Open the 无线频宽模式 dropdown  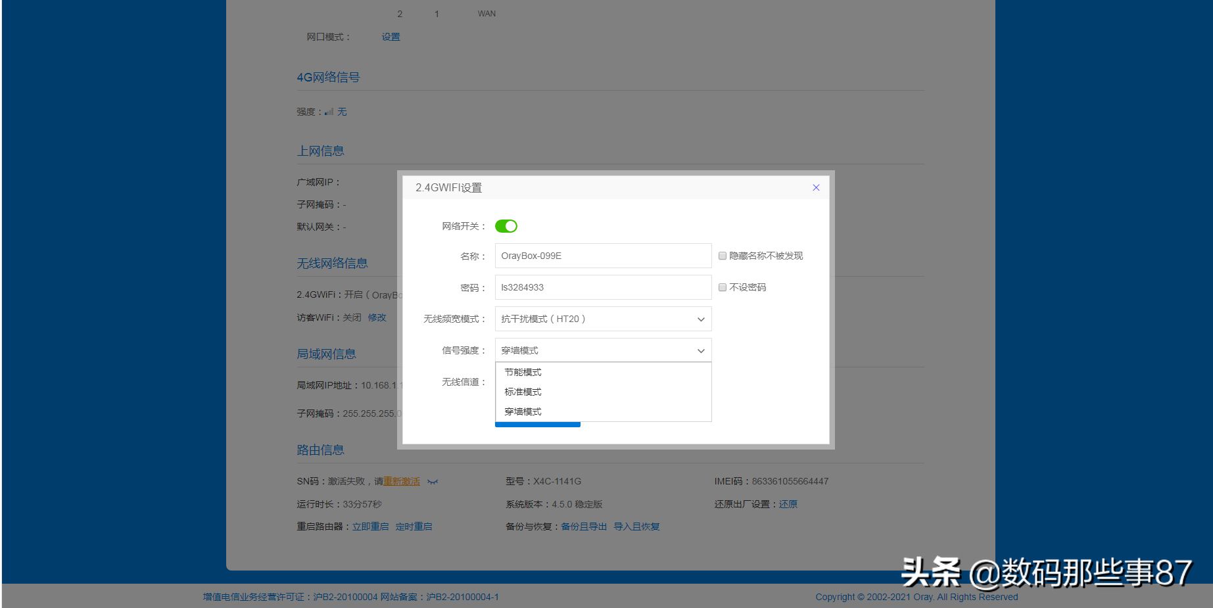pyautogui.click(x=602, y=319)
